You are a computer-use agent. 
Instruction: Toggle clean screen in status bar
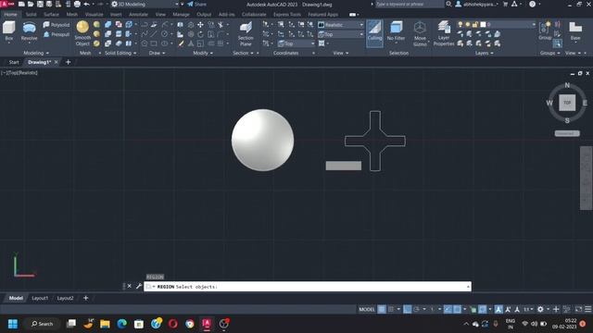pyautogui.click(x=578, y=309)
